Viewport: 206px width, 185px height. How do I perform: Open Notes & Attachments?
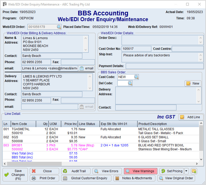pyautogui.click(x=134, y=178)
